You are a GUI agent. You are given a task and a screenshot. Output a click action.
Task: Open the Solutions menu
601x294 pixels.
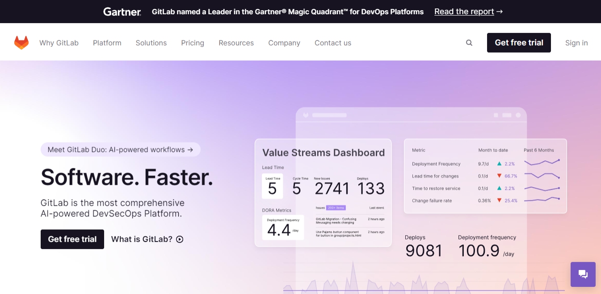coord(151,43)
